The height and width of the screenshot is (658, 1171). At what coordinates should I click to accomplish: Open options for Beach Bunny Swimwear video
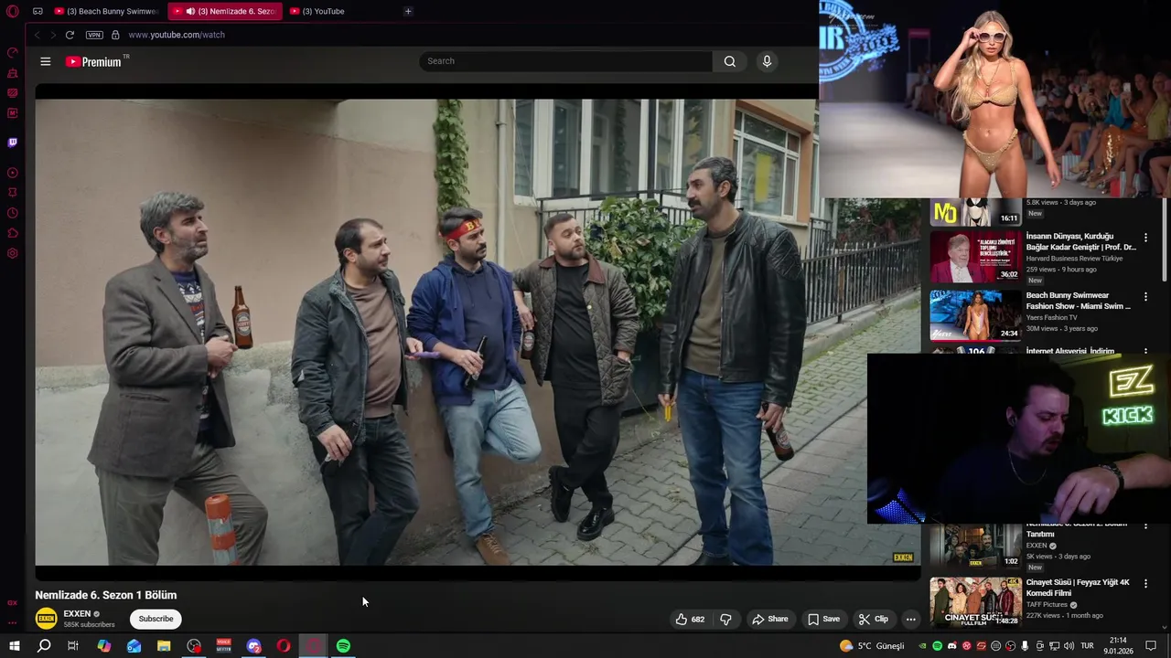pyautogui.click(x=1145, y=297)
